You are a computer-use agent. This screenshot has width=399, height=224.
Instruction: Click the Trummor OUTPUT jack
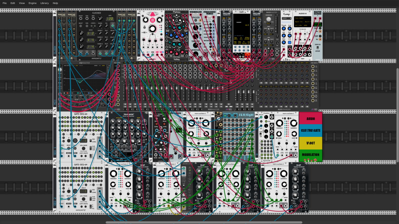tap(136, 160)
